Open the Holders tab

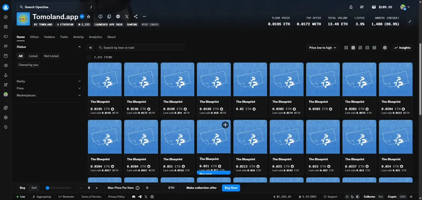(x=50, y=37)
